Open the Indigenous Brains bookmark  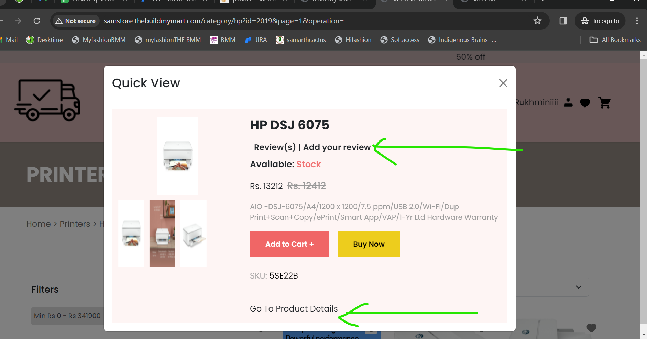pos(462,40)
